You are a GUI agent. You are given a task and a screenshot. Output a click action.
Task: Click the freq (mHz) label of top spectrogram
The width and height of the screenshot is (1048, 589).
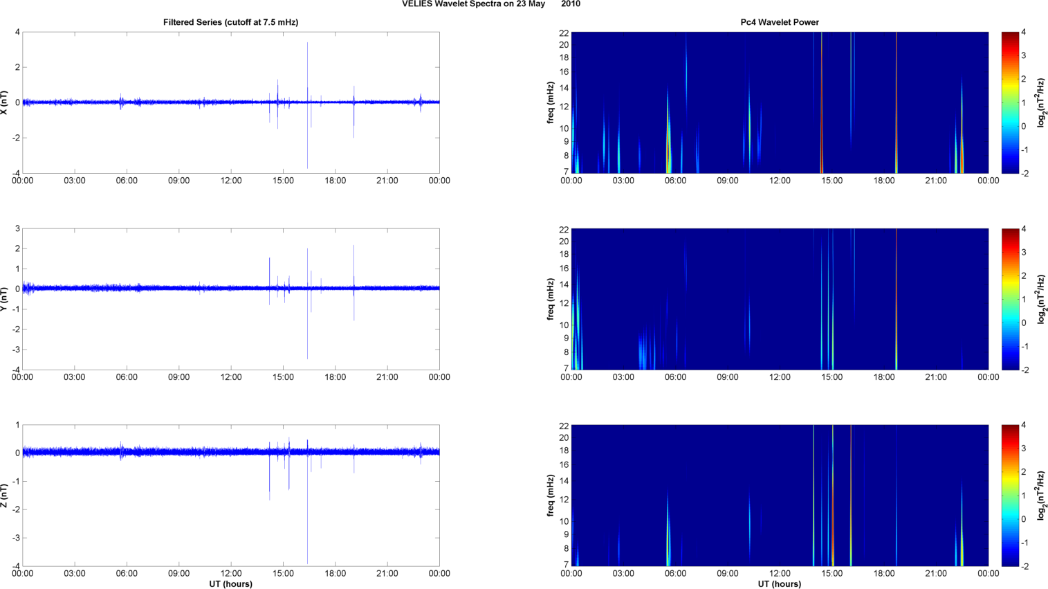(x=551, y=102)
